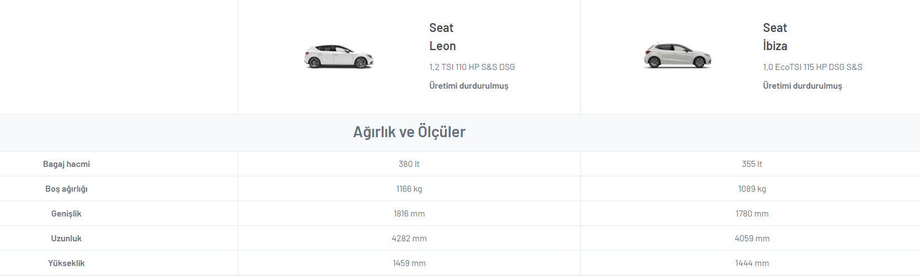Image resolution: width=920 pixels, height=276 pixels.
Task: Open the Seat Leon model title
Action: (x=443, y=37)
